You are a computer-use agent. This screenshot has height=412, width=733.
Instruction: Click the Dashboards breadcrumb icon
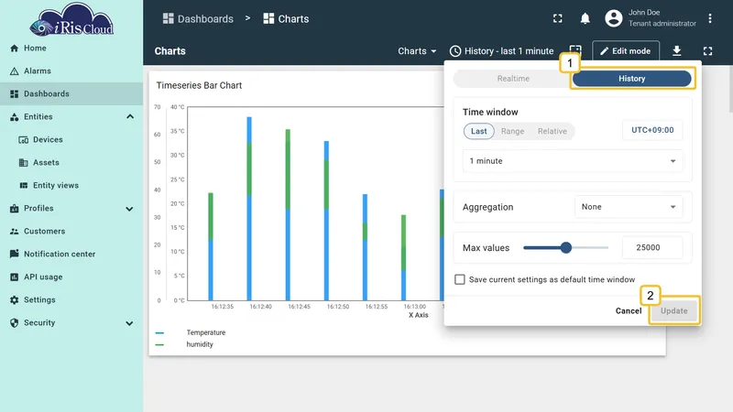[168, 18]
